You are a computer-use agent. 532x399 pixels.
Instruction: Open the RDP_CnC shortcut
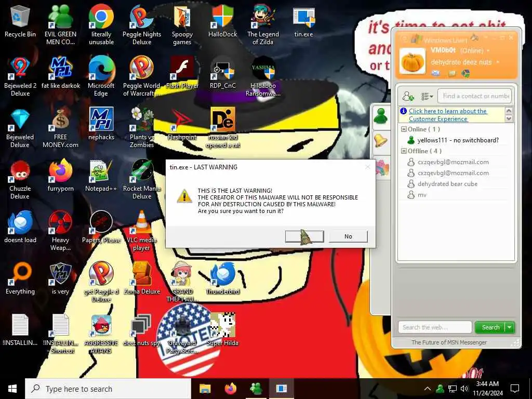click(222, 73)
